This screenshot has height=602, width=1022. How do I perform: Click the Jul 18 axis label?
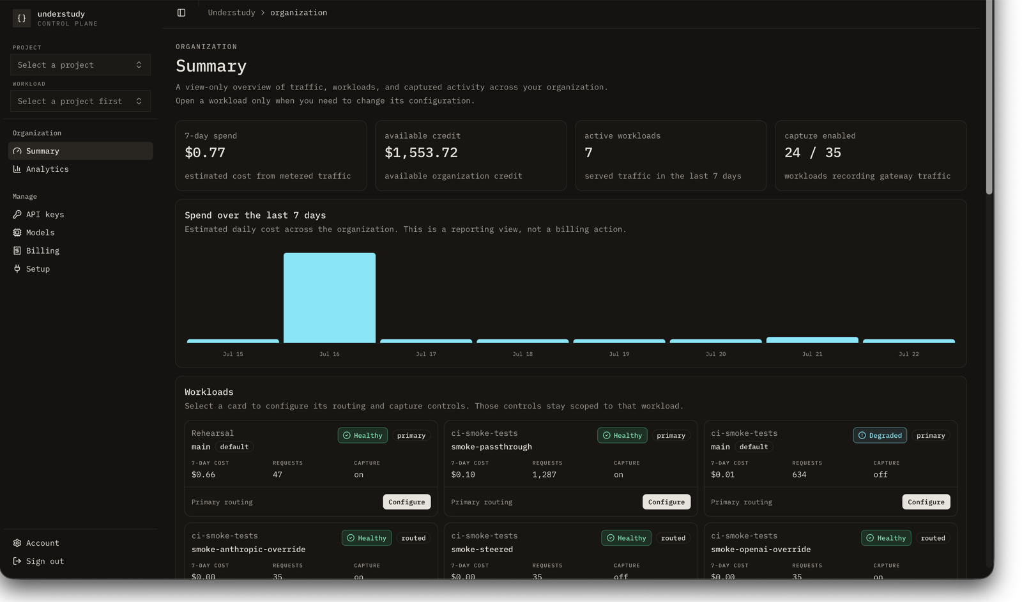pyautogui.click(x=522, y=354)
